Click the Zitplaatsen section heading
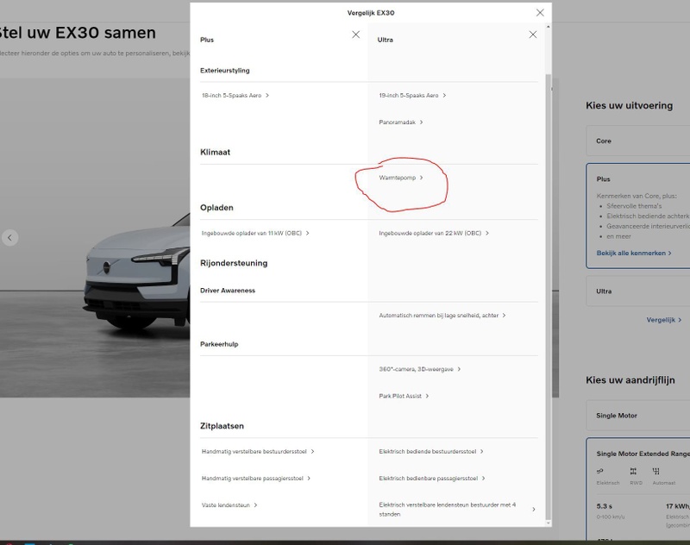The width and height of the screenshot is (690, 545). click(222, 426)
